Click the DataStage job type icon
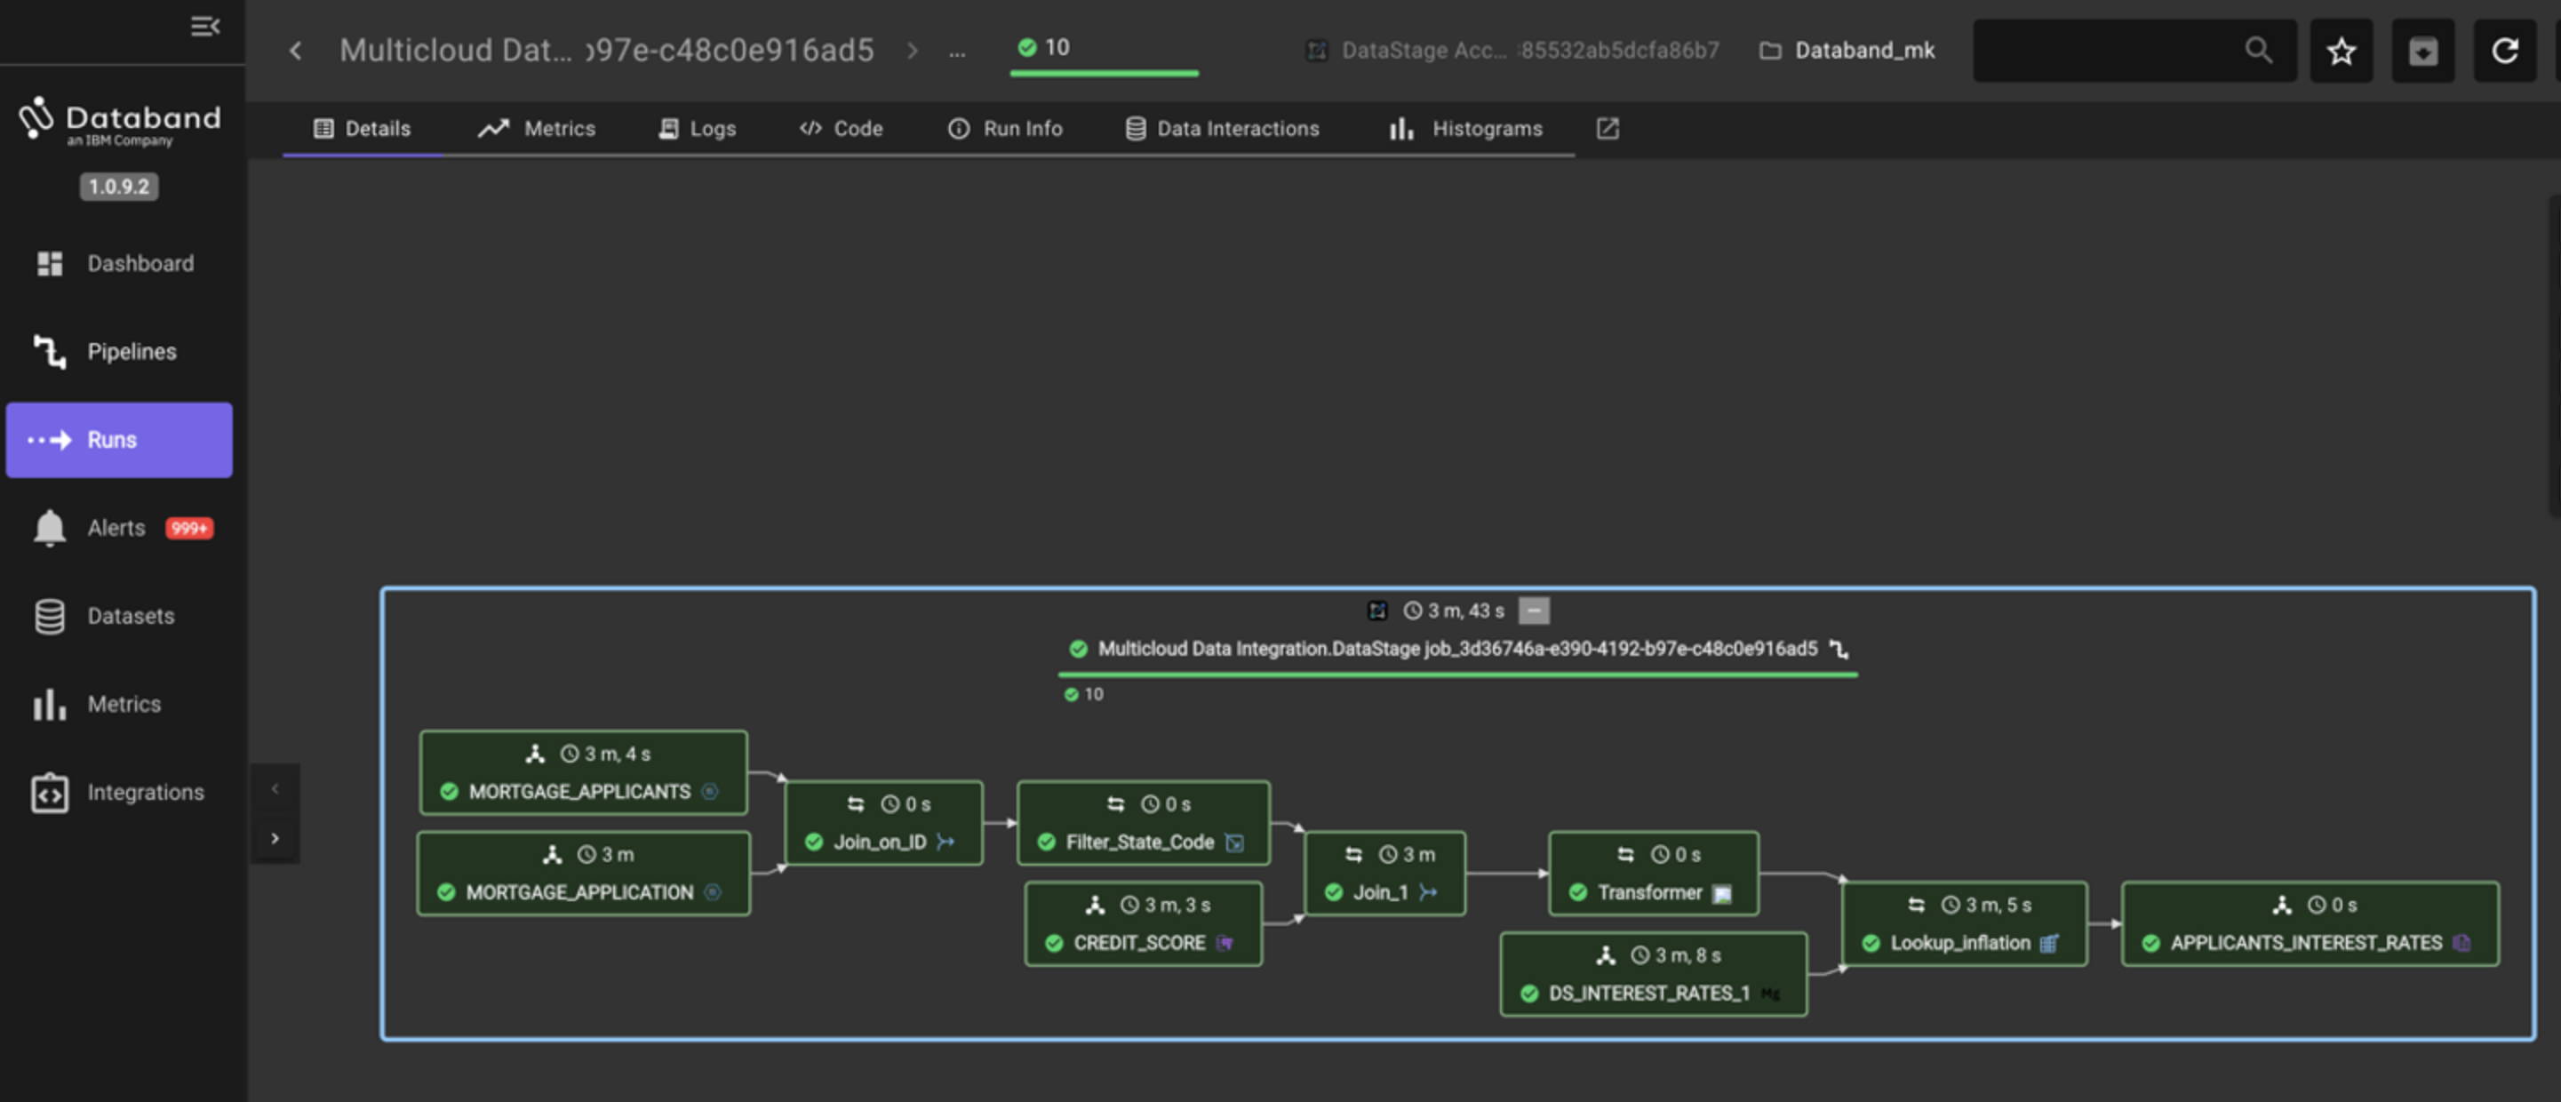 (x=1377, y=611)
